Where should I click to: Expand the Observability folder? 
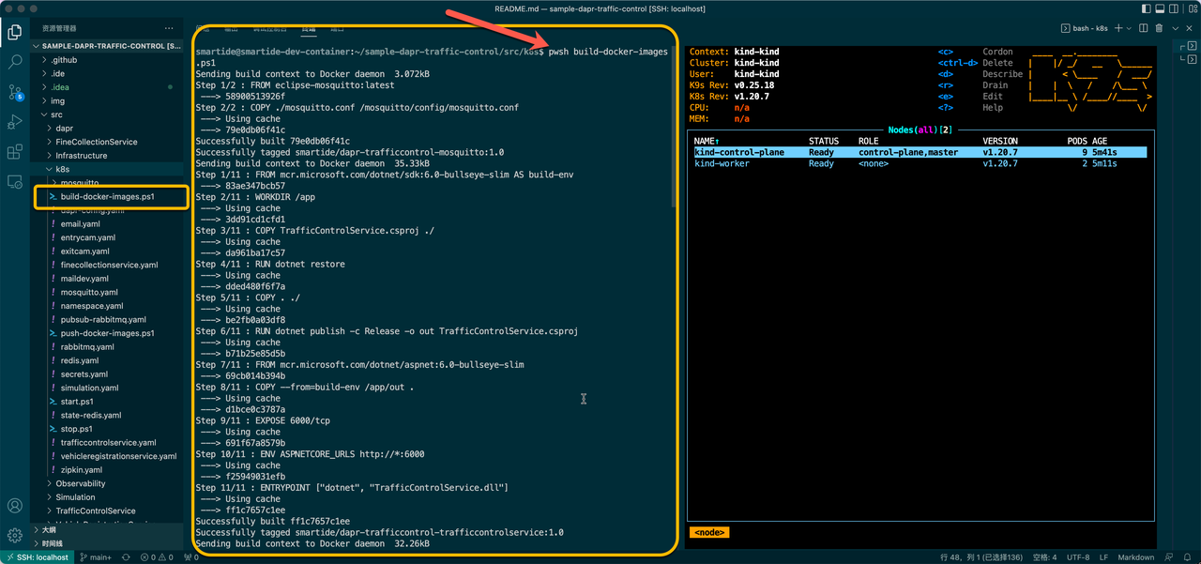click(x=107, y=483)
